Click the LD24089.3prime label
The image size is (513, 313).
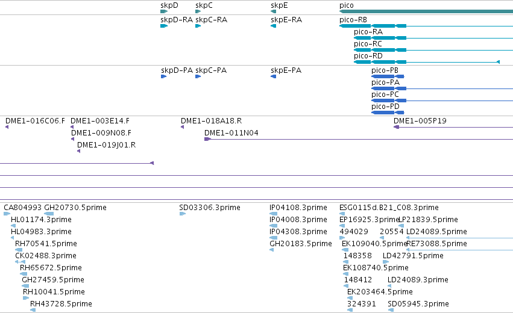tap(418, 280)
